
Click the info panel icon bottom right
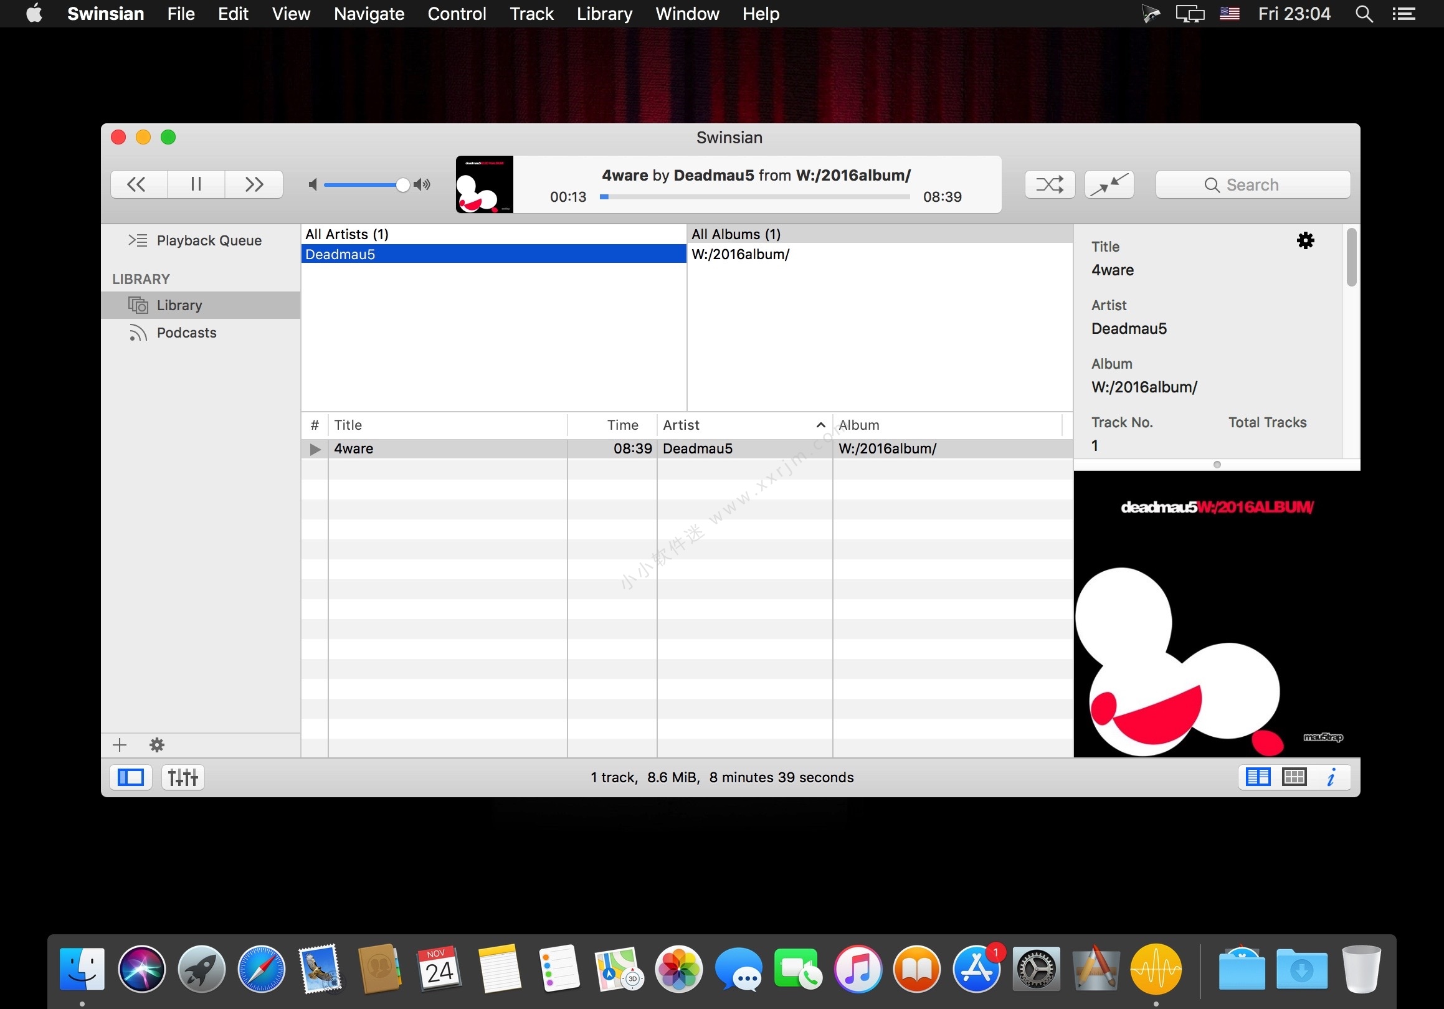click(x=1331, y=777)
